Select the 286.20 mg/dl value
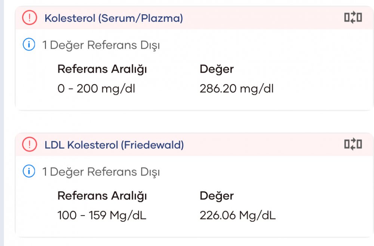Viewport: 374px width, 246px height. point(236,89)
